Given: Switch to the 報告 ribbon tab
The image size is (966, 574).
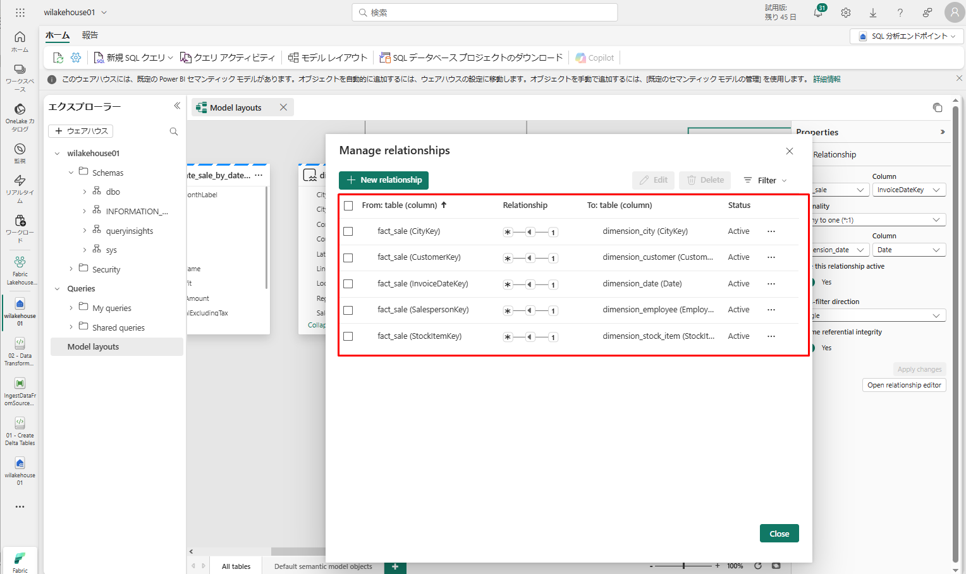Looking at the screenshot, I should tap(90, 35).
